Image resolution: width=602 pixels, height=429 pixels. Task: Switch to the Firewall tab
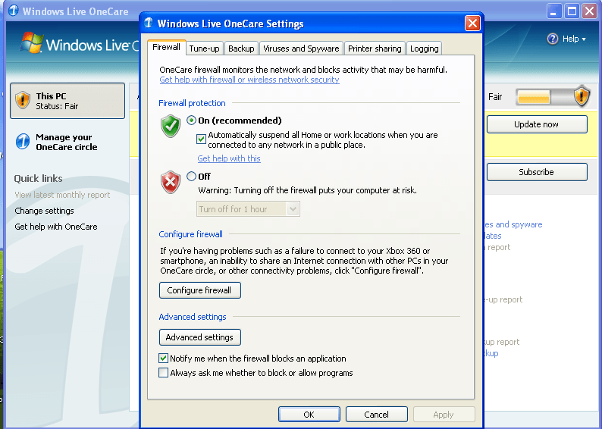tap(166, 47)
